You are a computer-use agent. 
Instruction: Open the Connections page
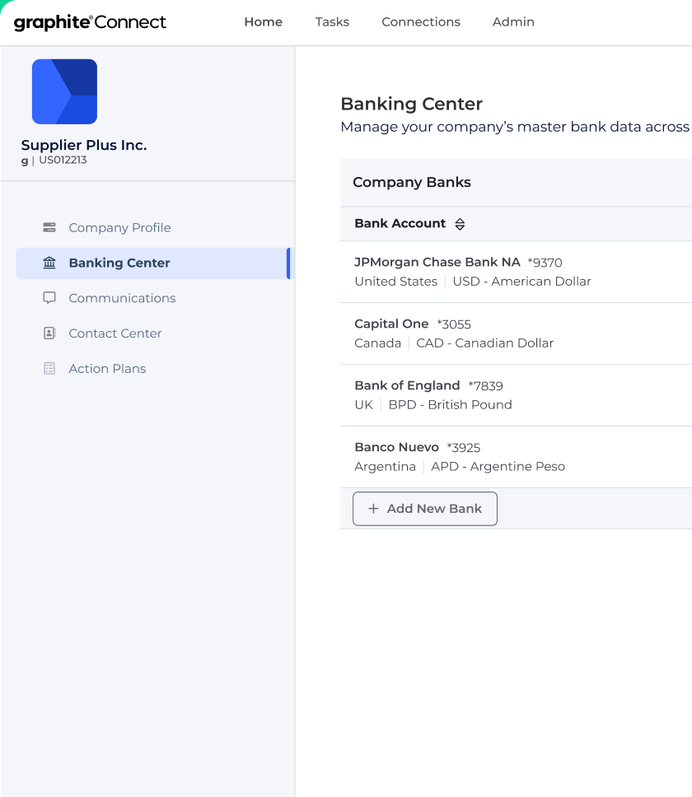tap(420, 22)
